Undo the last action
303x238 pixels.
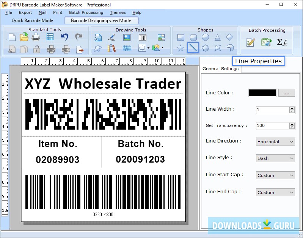(64, 37)
